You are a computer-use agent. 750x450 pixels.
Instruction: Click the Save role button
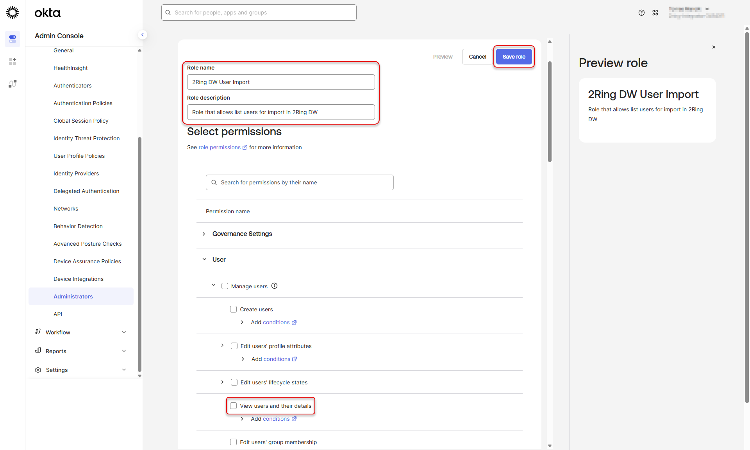tap(514, 57)
